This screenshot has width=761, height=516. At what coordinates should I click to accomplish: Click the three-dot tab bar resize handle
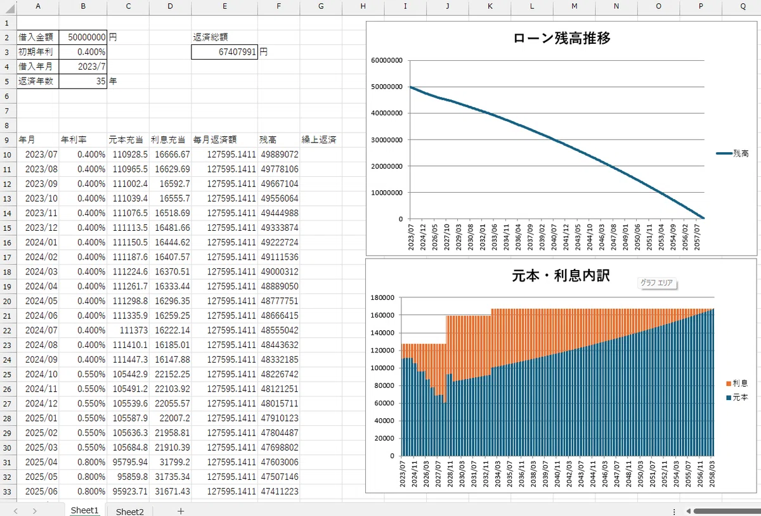(673, 511)
